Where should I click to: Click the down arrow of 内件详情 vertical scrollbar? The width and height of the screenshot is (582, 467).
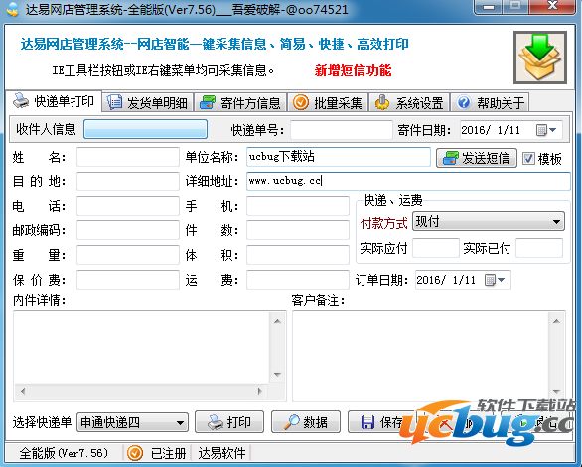(277, 375)
